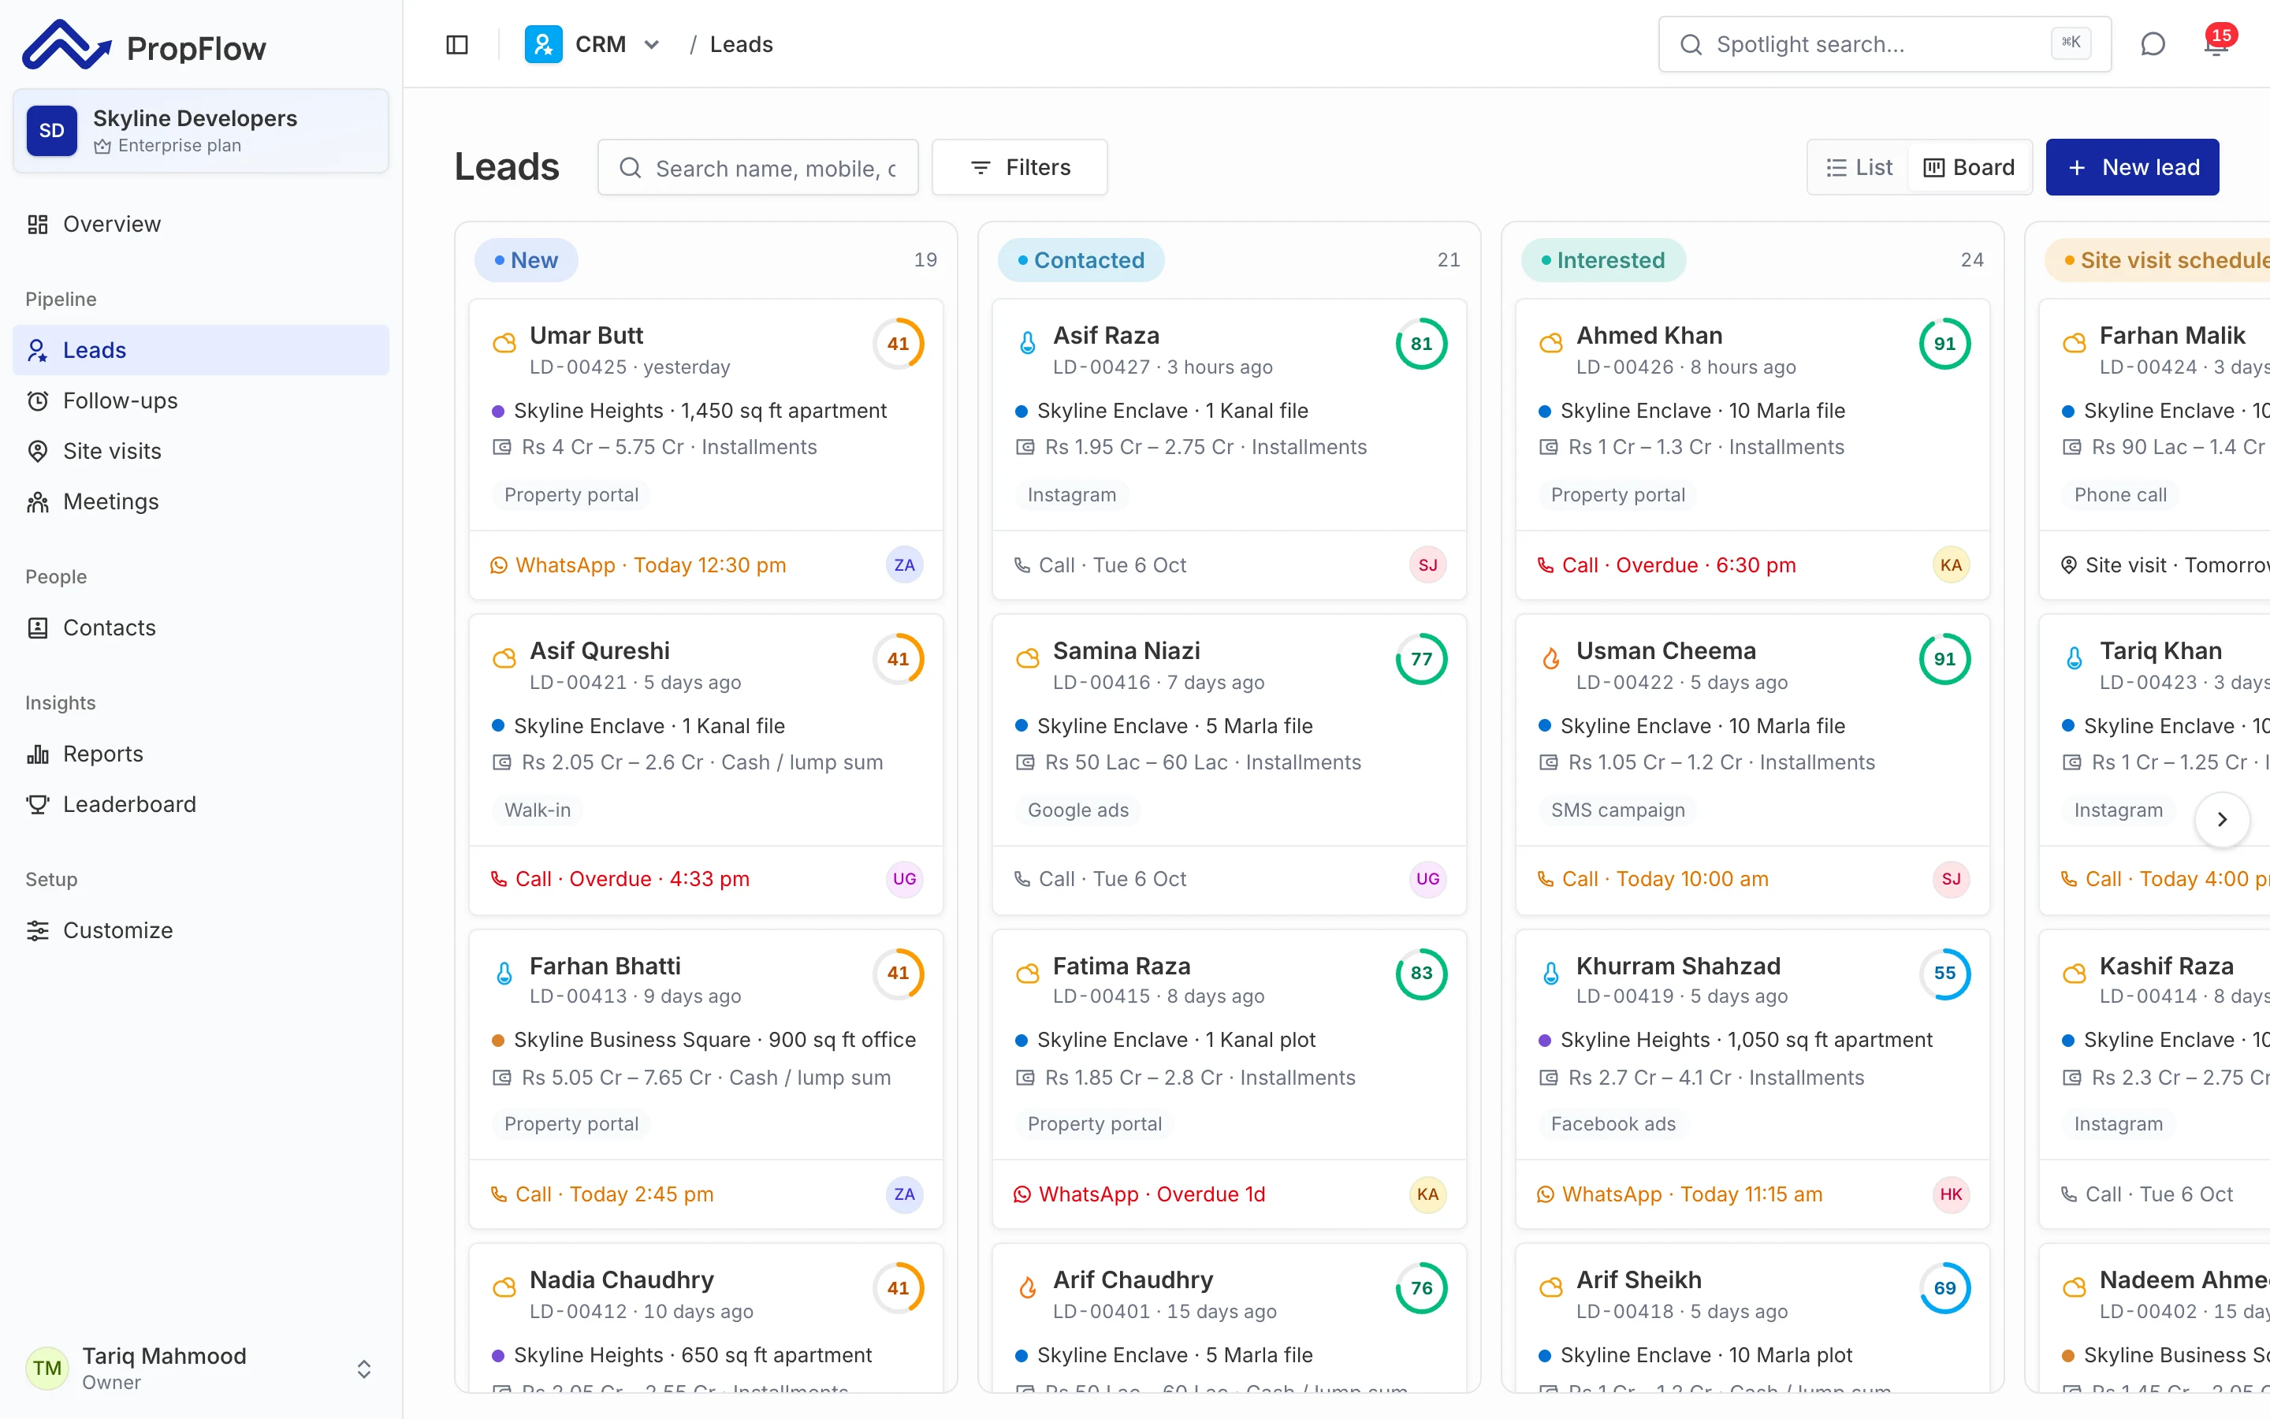The width and height of the screenshot is (2270, 1419).
Task: Click Umar Butt's warm status icon
Action: (x=504, y=343)
